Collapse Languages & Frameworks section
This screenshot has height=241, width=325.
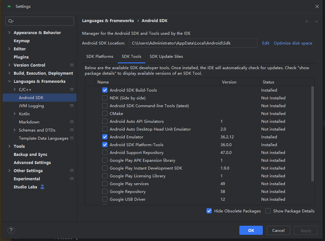pos(9,82)
